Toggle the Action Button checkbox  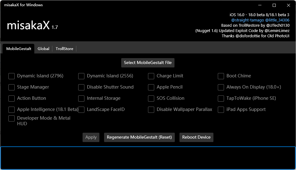click(x=12, y=99)
